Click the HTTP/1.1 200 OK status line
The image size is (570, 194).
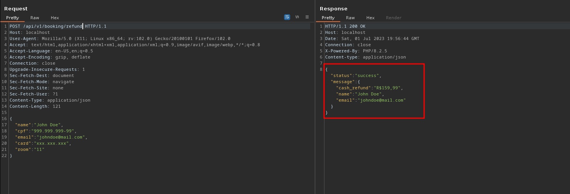tap(345, 26)
